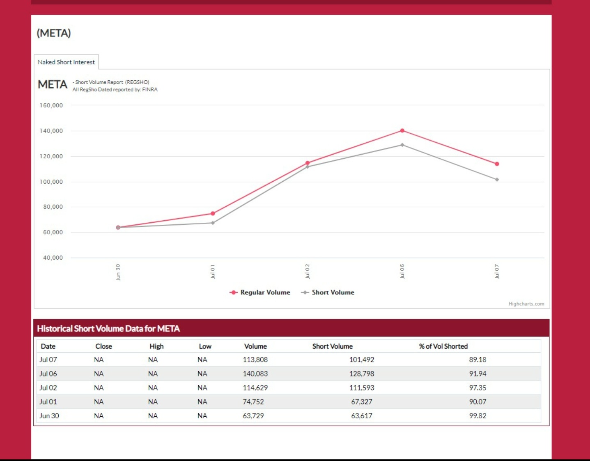Select the Jul 06 date cell

[48, 374]
